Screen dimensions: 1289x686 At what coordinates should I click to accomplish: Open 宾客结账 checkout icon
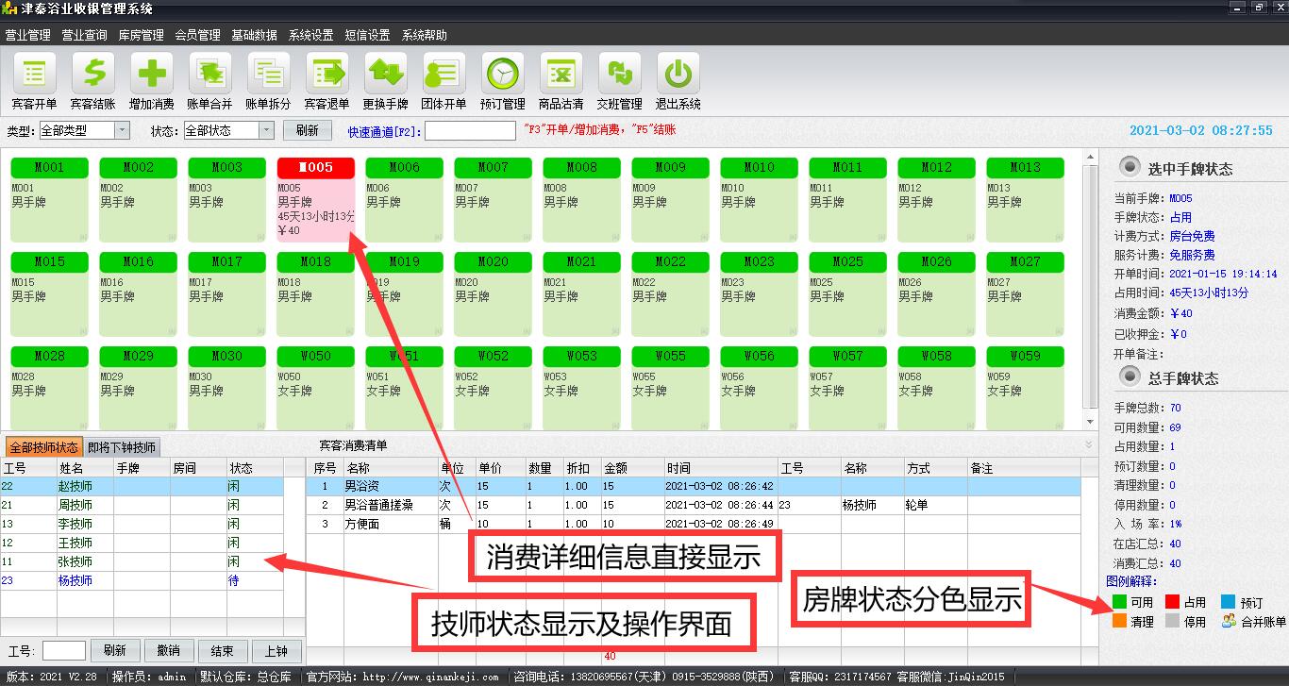pos(92,75)
